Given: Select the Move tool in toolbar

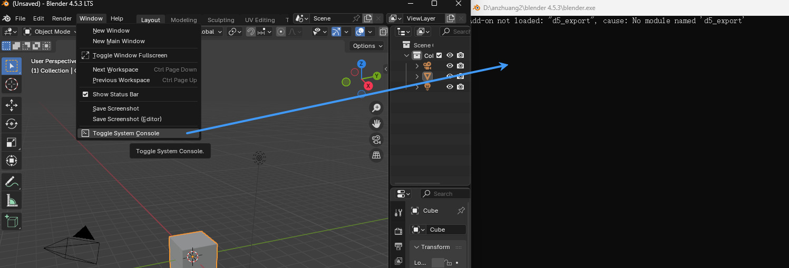Looking at the screenshot, I should click(x=11, y=105).
